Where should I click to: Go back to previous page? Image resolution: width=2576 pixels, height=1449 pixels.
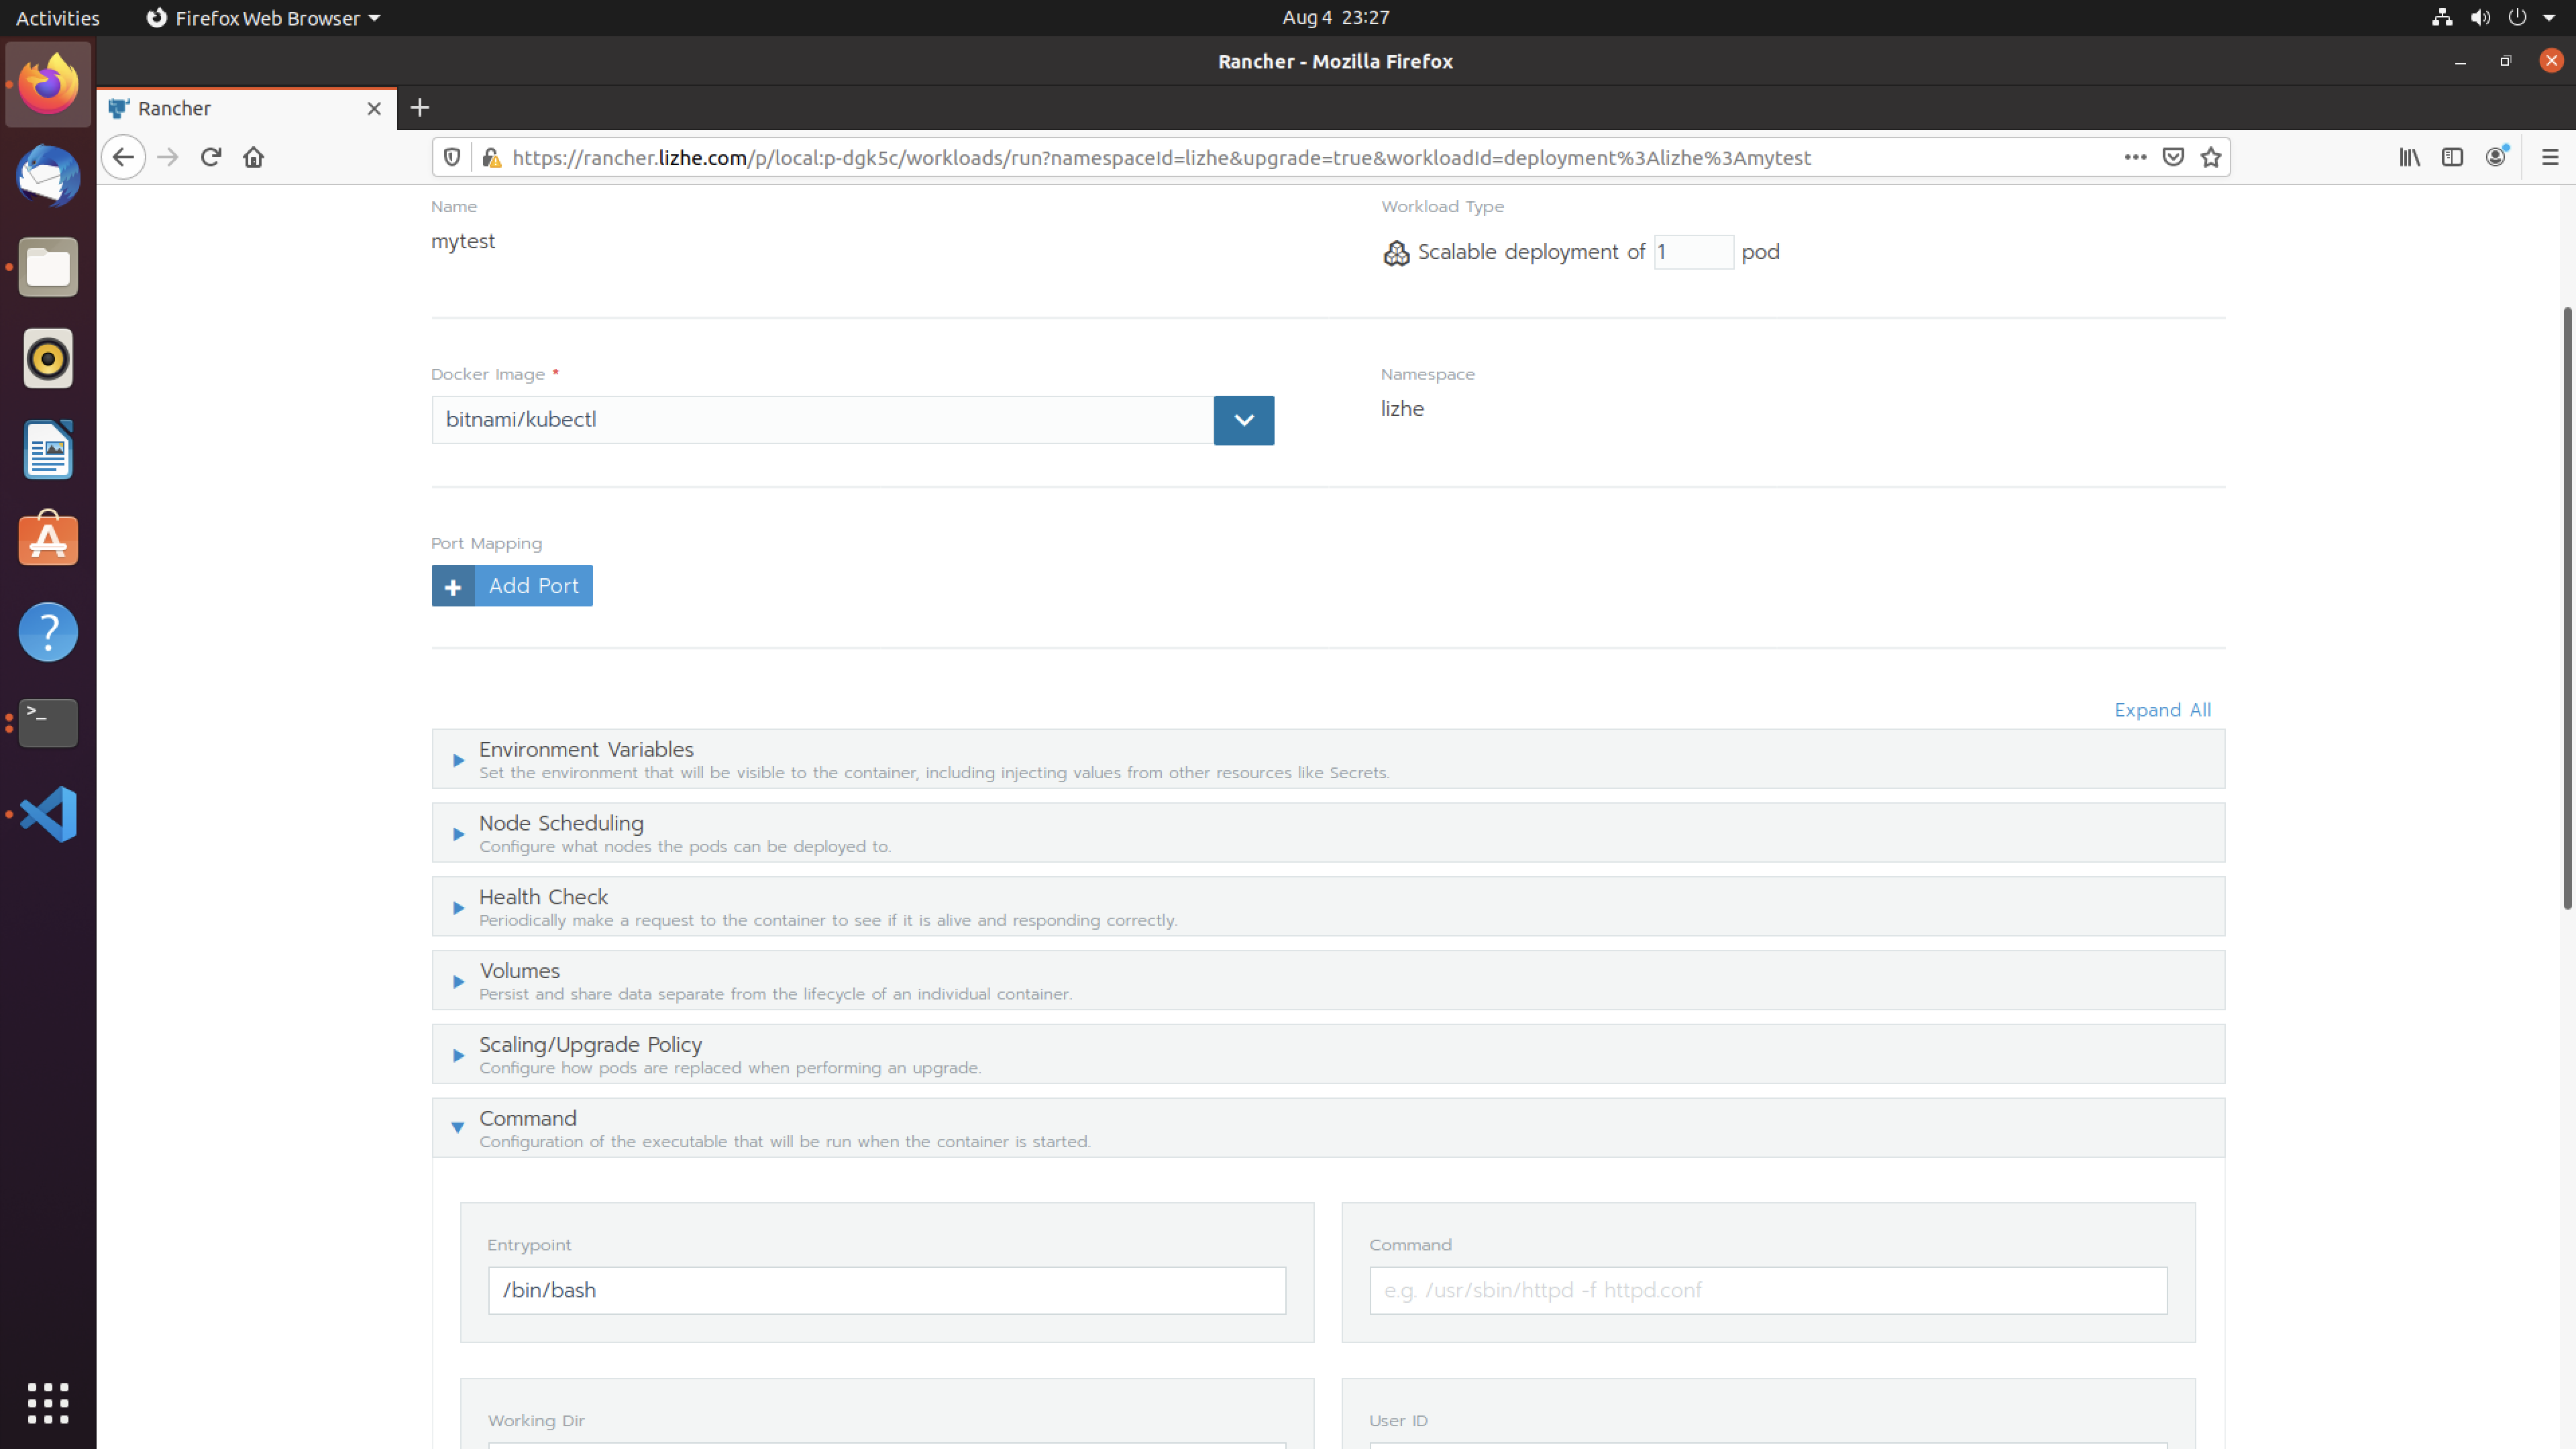point(123,157)
